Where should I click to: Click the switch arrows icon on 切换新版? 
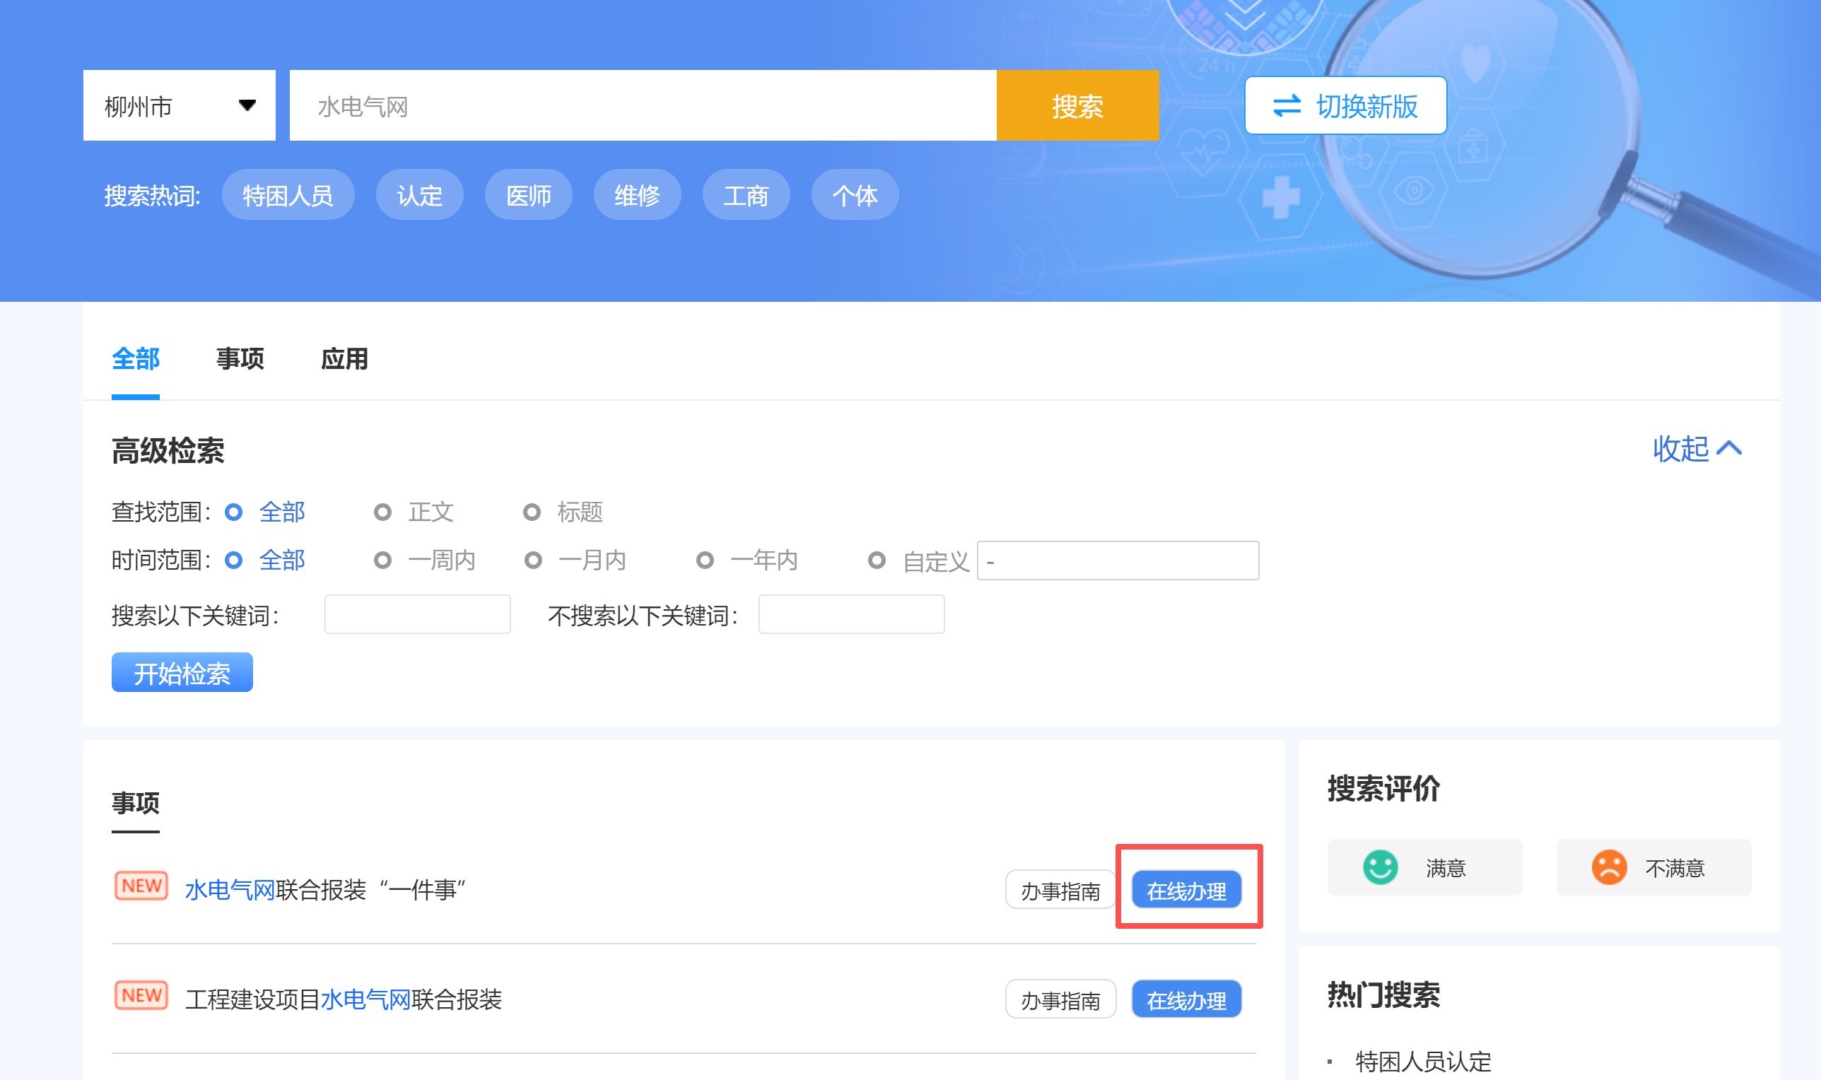[1286, 106]
